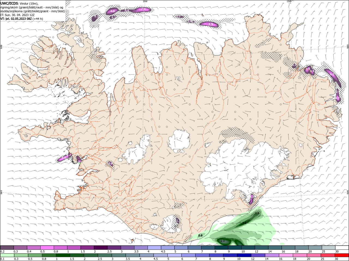The width and height of the screenshot is (349, 261).
Task: Click the '0.1' label in lower legend row
Action: click(2, 259)
